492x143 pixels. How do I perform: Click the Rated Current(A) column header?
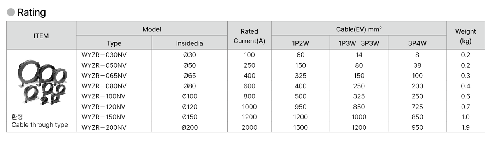(249, 36)
